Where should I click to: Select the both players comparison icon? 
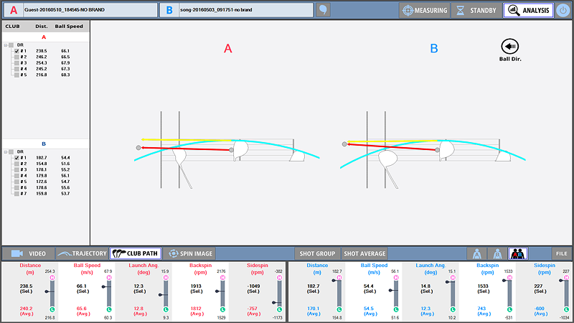click(x=517, y=253)
